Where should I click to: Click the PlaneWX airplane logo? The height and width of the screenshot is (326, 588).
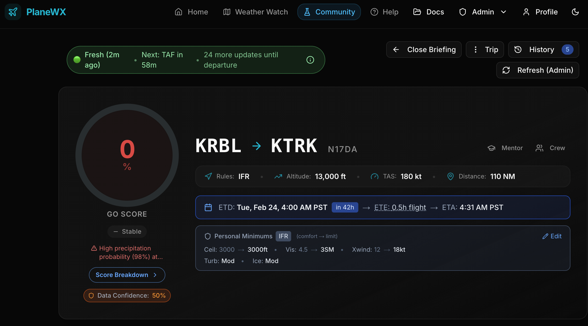point(13,12)
